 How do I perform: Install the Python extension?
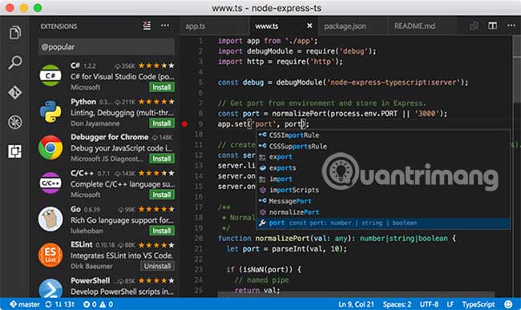point(162,123)
